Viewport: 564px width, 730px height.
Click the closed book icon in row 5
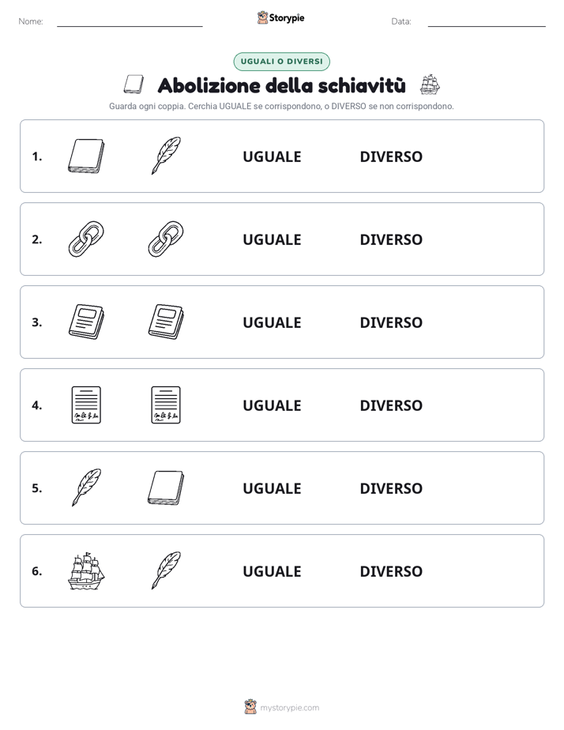pyautogui.click(x=166, y=487)
